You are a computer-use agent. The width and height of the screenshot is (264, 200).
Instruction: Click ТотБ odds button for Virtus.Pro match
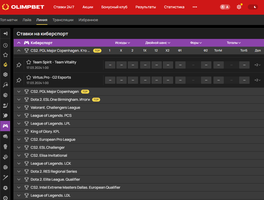point(244,80)
